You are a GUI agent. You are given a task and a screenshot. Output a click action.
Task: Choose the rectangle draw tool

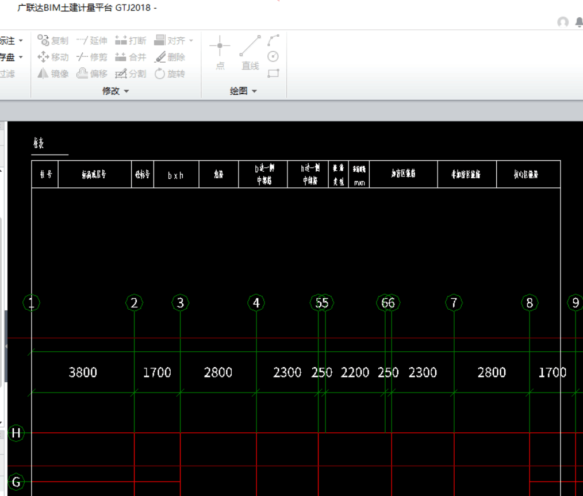[273, 73]
